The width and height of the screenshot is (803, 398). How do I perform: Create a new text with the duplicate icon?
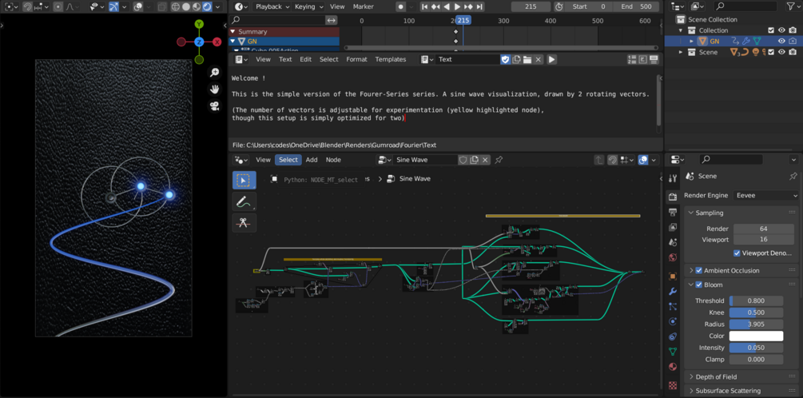click(x=517, y=59)
